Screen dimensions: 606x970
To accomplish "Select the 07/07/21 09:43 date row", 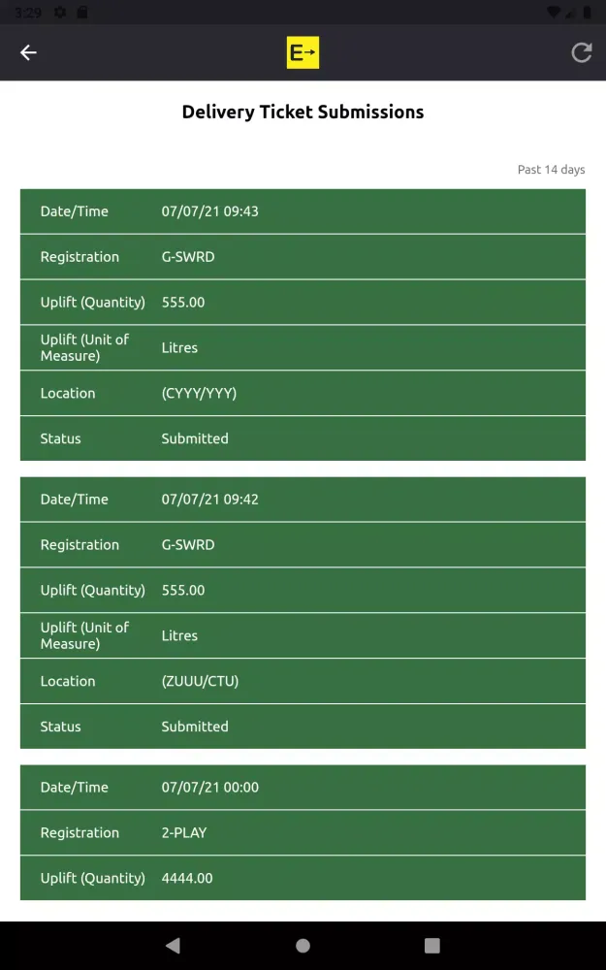I will point(303,211).
